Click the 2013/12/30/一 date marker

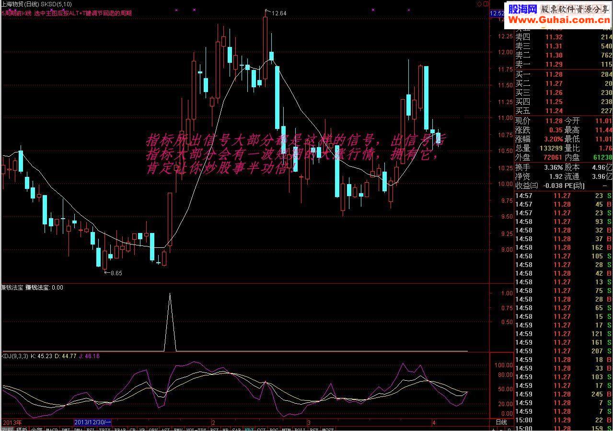coord(93,422)
